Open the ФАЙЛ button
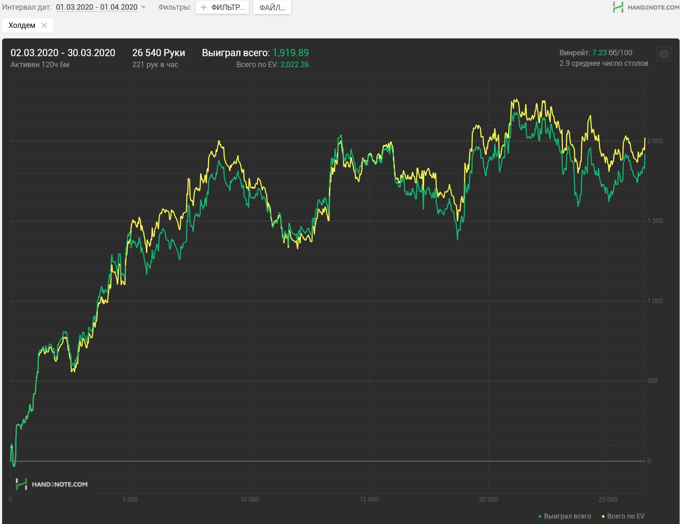The width and height of the screenshot is (680, 524). [x=272, y=7]
